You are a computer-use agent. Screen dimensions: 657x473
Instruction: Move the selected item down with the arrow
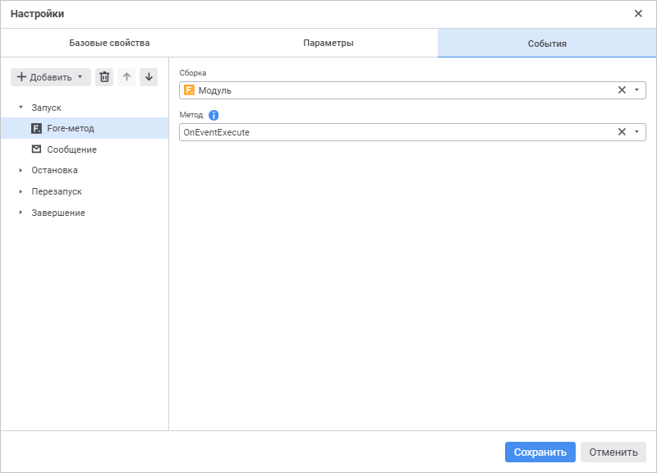pyautogui.click(x=149, y=77)
